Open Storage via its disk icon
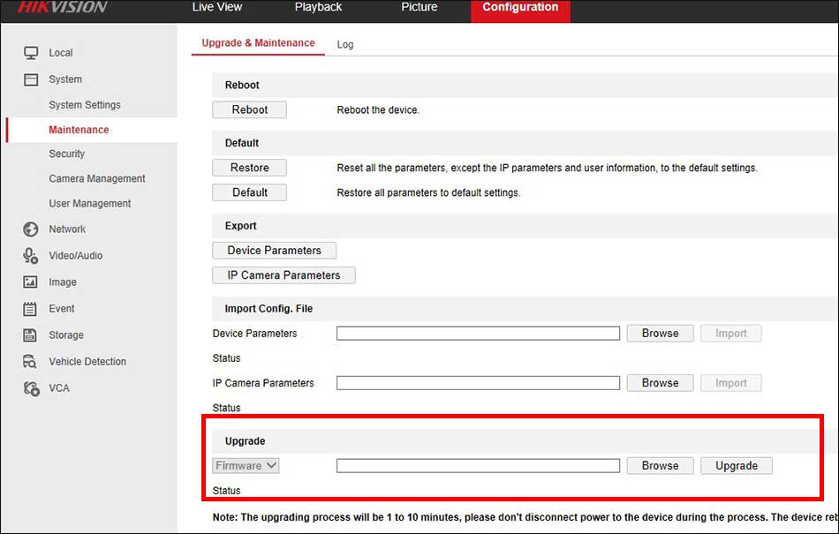The height and width of the screenshot is (534, 839). click(31, 335)
